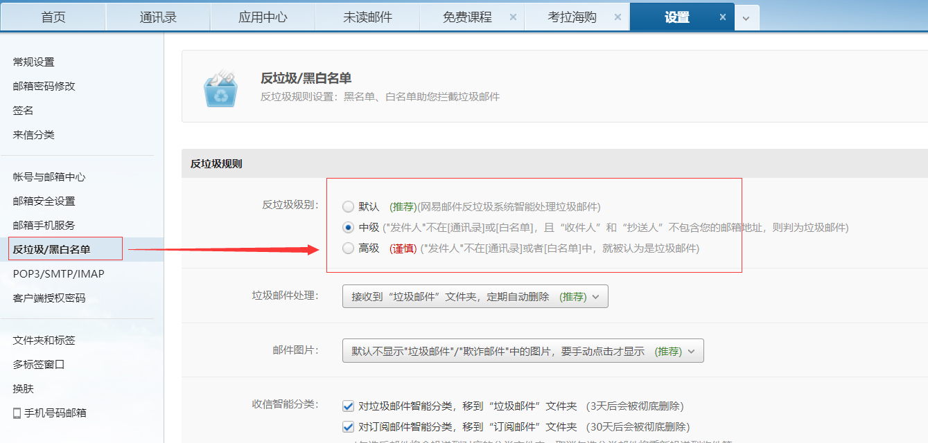The width and height of the screenshot is (928, 443).
Task: Select the 默认 anti-spam level
Action: click(x=348, y=205)
